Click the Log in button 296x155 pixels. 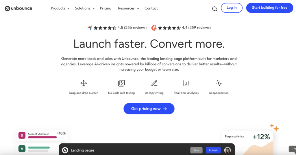(x=232, y=8)
